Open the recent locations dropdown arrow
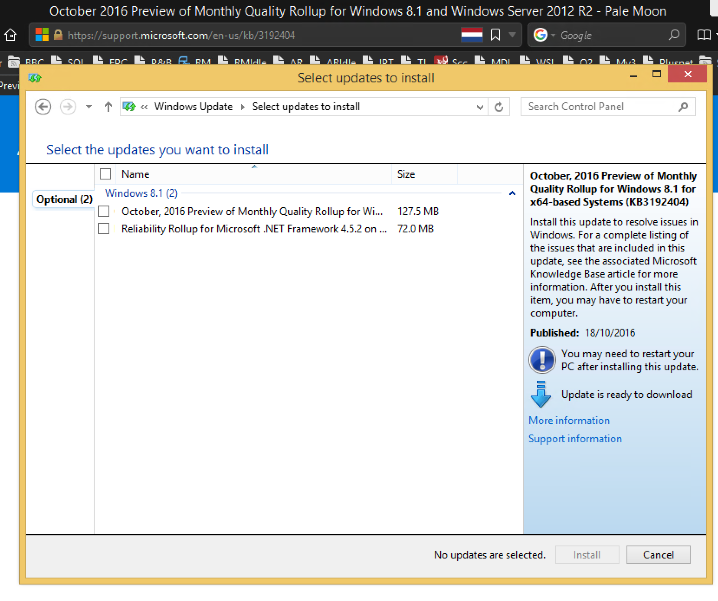 click(x=89, y=107)
